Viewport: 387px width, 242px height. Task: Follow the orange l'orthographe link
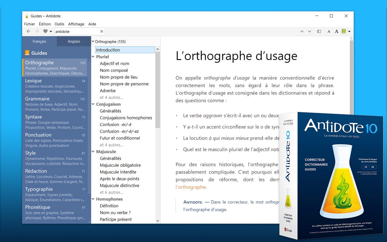(x=191, y=187)
